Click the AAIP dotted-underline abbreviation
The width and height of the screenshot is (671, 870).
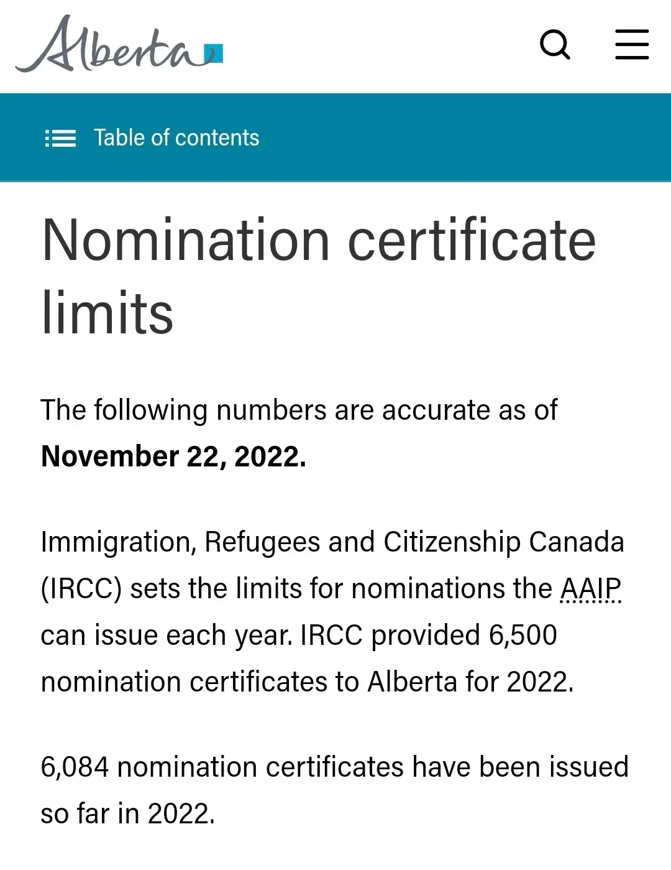(591, 588)
